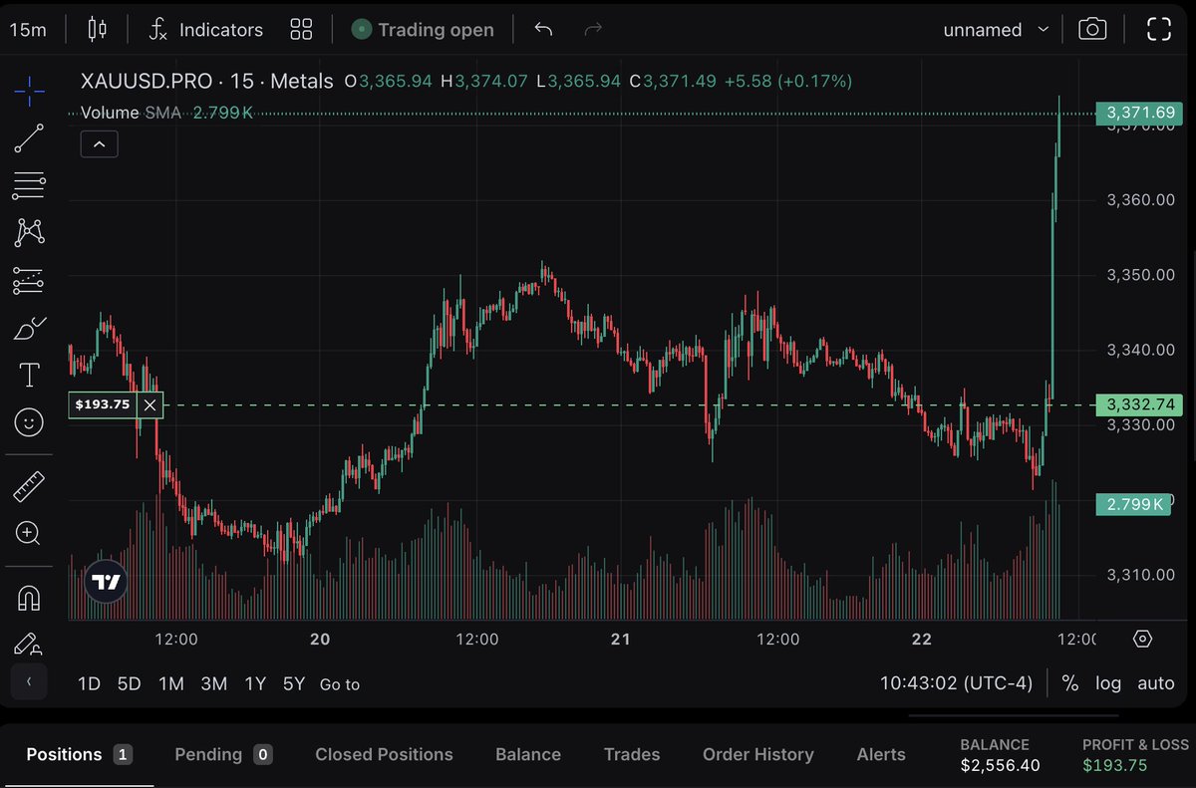This screenshot has width=1196, height=788.
Task: Select the 5Y range button
Action: click(291, 684)
